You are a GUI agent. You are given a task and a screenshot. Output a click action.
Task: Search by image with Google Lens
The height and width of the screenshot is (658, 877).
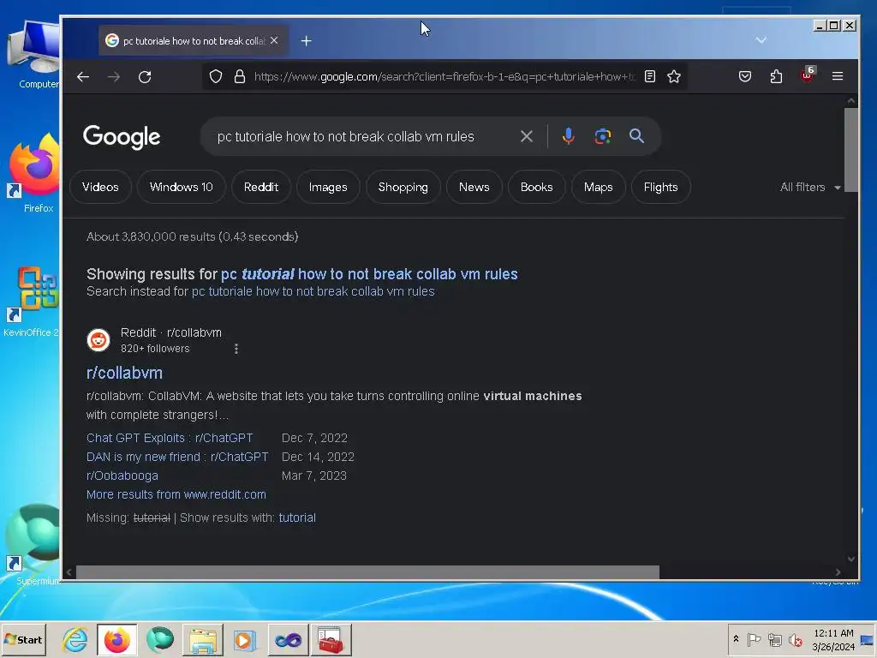pyautogui.click(x=602, y=136)
